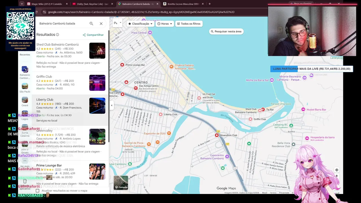Expand the language selector dropdown arrow
This screenshot has height=203, width=361.
120,23
